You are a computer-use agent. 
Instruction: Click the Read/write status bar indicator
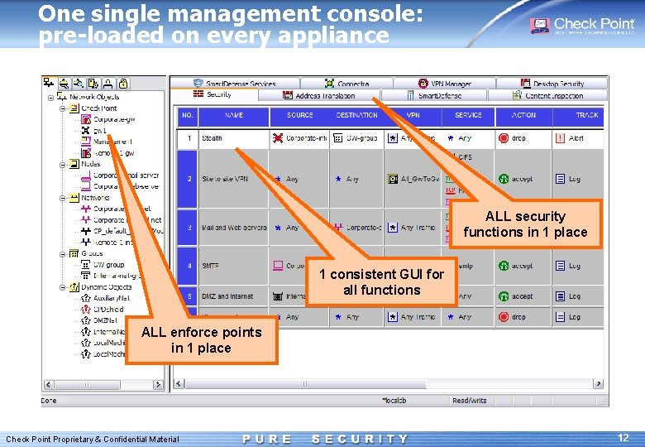tap(470, 401)
